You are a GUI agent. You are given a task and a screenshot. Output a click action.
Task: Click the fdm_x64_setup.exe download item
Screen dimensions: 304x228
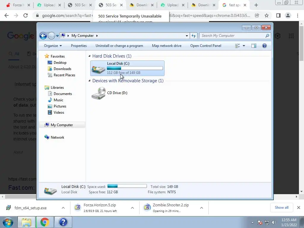(31, 208)
